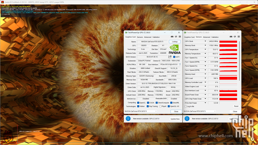Screen dimensions: 258x145
Task: Click the camera icon in Sensors window
Action: (x=231, y=37)
